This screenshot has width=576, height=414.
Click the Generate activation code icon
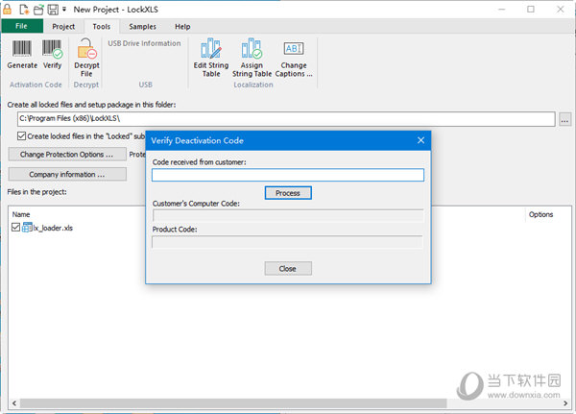click(x=22, y=49)
